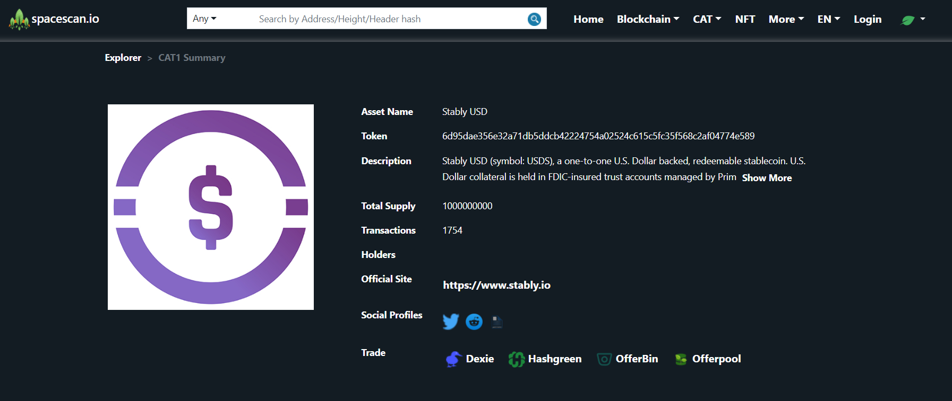Click the Explorer breadcrumb
952x401 pixels.
coord(123,58)
